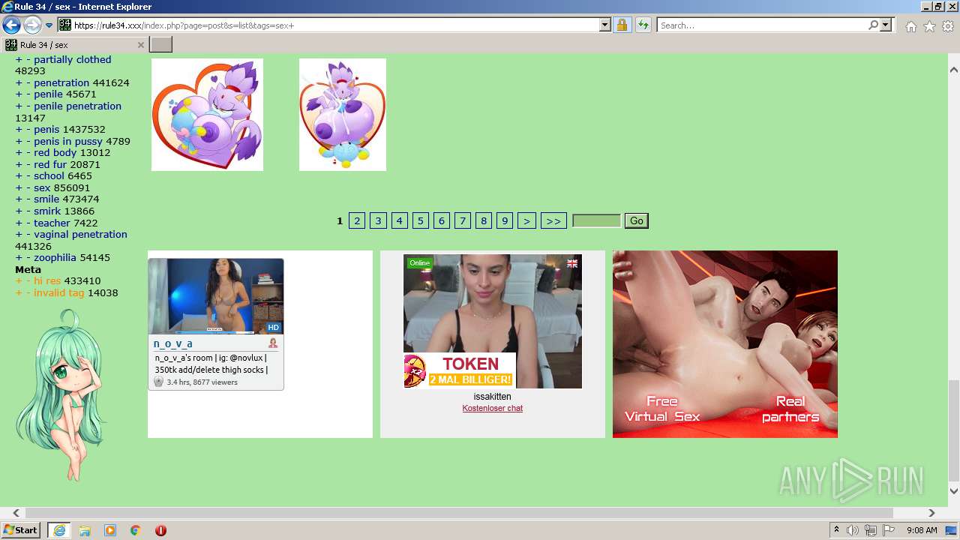Click the browser Back arrow button
Screen dimensions: 960x540
(11, 25)
